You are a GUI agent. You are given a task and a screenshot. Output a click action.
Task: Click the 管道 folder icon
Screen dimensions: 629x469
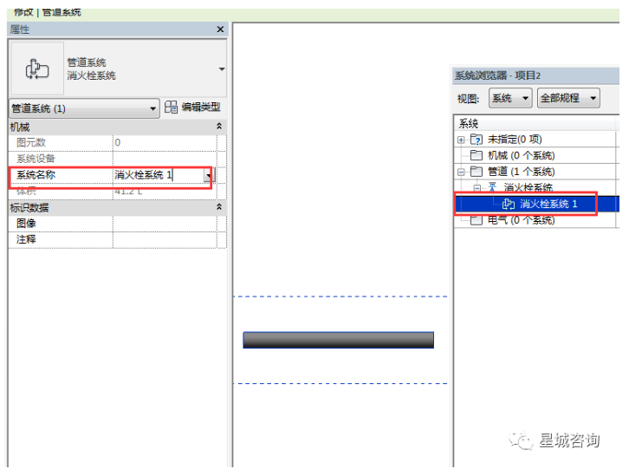(477, 172)
